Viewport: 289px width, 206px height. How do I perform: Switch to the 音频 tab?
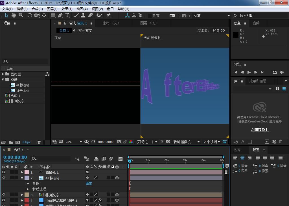256,23
